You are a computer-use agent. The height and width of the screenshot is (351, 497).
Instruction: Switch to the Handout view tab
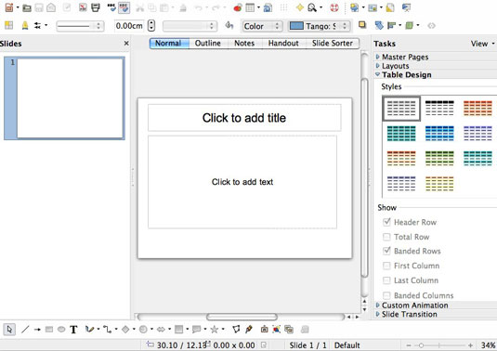(x=283, y=43)
